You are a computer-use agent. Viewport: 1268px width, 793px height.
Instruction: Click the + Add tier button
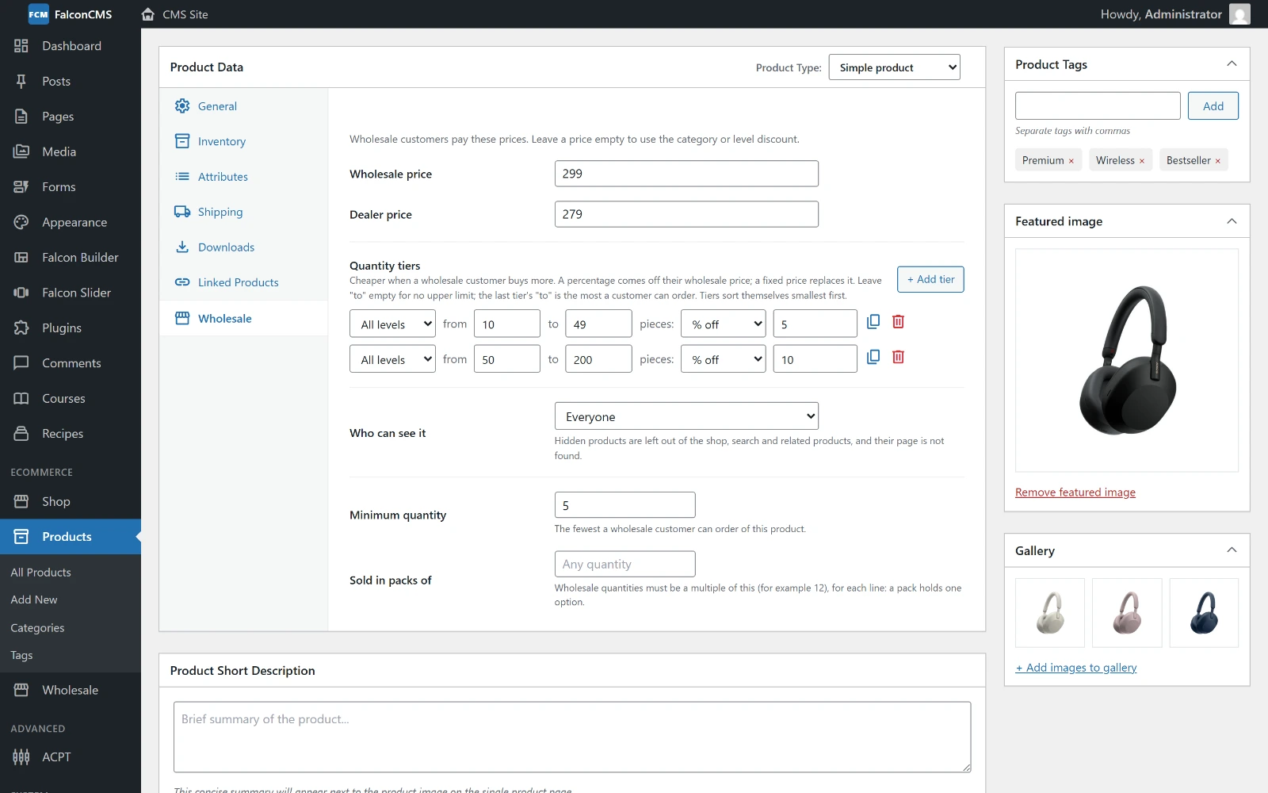click(x=930, y=279)
